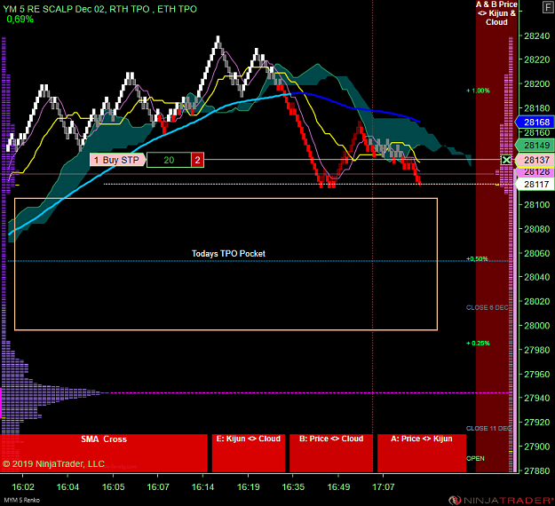Click the 'OPEN' level label
This screenshot has height=506, width=555.
475,459
